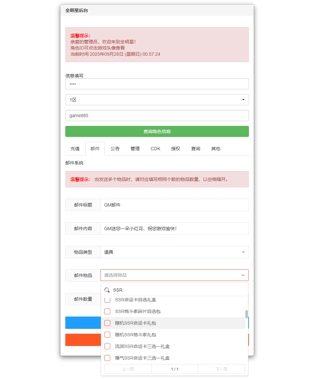Image resolution: width=310 pixels, height=379 pixels.
Task: Focus the SSR search box in dropdown
Action: [x=178, y=290]
